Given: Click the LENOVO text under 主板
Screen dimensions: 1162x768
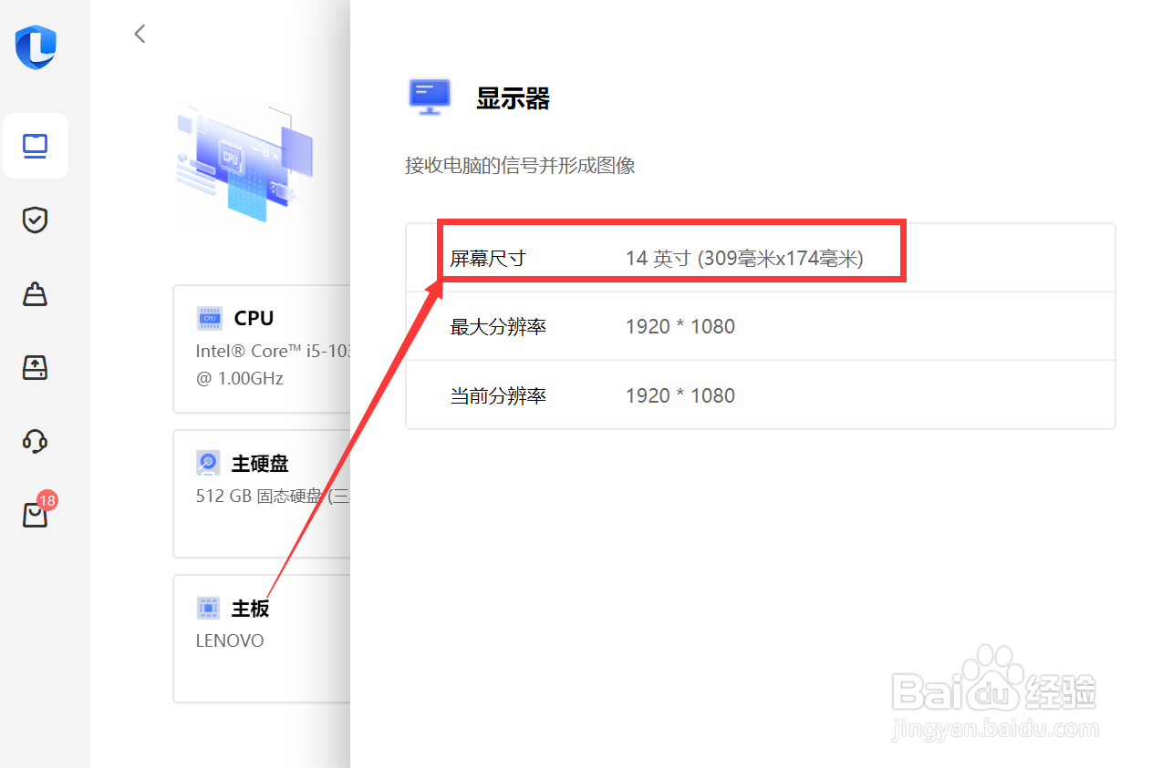Looking at the screenshot, I should pos(230,640).
